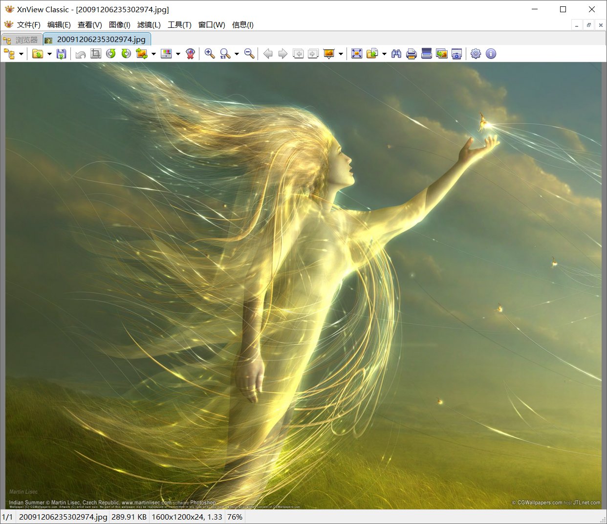Screen dimensions: 607x524
Task: Expand the zoom 1:1 dropdown arrow
Action: pyautogui.click(x=237, y=54)
